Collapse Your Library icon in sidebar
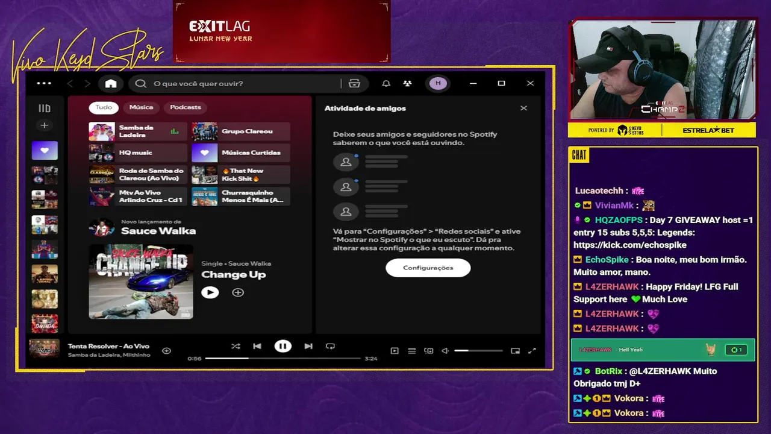771x434 pixels. pos(45,108)
